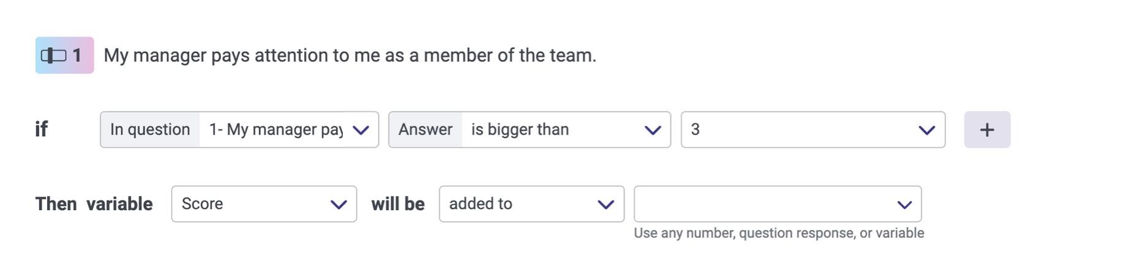Screen dimensions: 1146x264
Task: Click the opinion scale question 1 badge icon
Action: tap(64, 56)
